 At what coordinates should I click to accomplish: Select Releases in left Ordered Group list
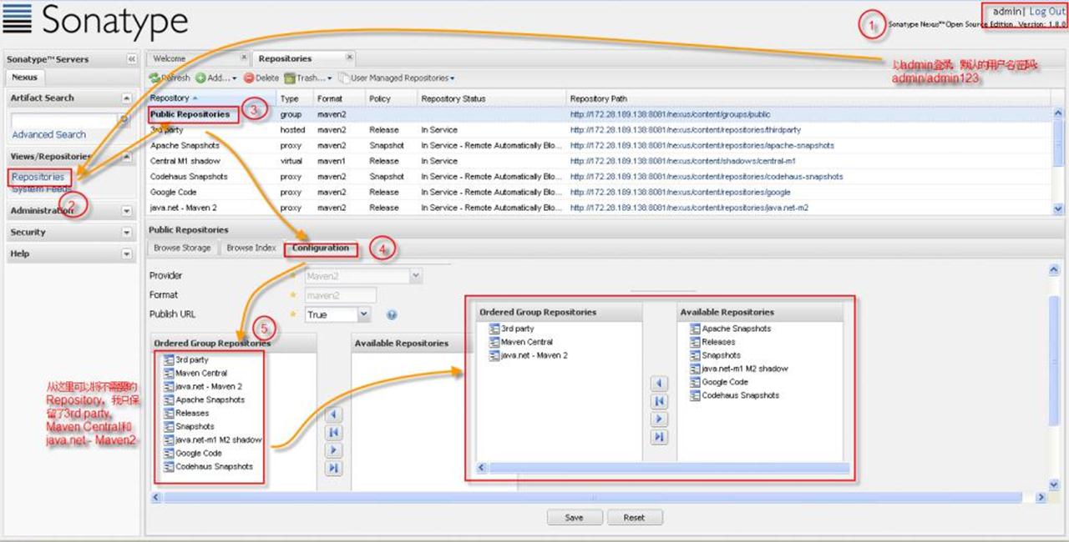pyautogui.click(x=192, y=413)
